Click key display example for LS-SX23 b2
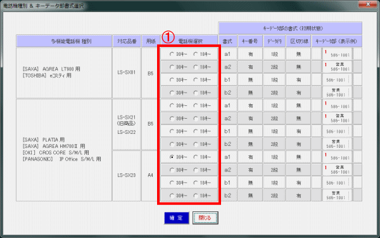 pyautogui.click(x=337, y=195)
